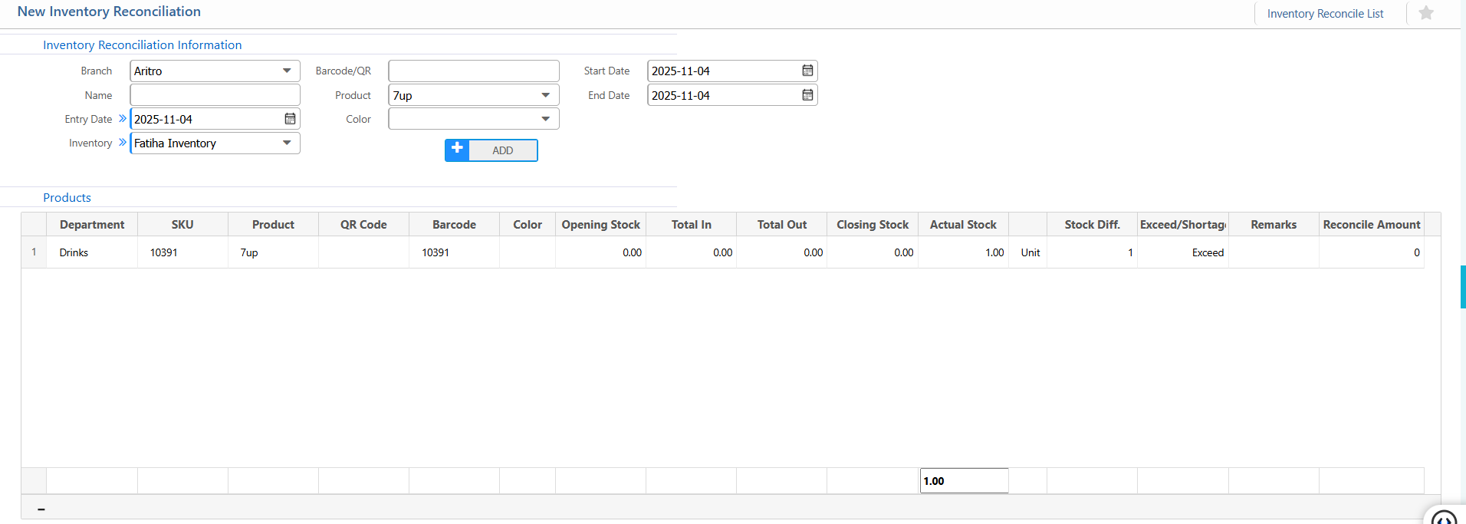The width and height of the screenshot is (1466, 524).
Task: Expand the Product dropdown showing 7up
Action: (x=545, y=95)
